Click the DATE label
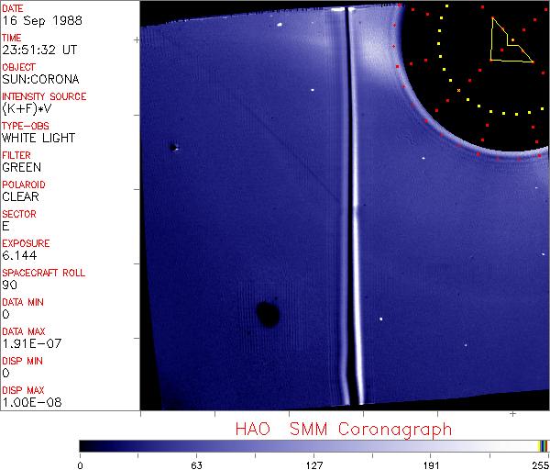 [x=13, y=8]
